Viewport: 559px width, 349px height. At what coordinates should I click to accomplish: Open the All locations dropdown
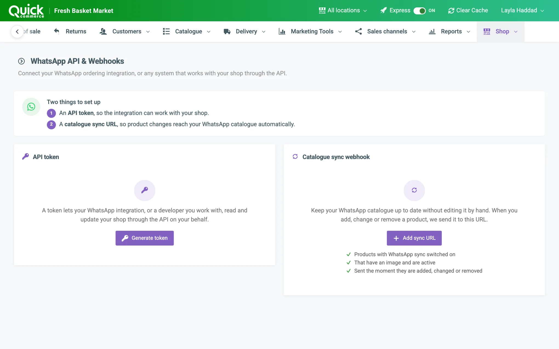pyautogui.click(x=343, y=10)
